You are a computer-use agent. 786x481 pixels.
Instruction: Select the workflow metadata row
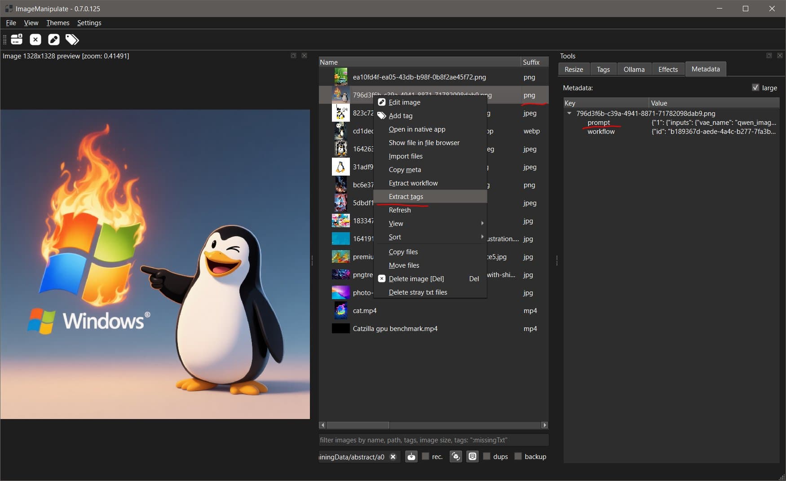[671, 131]
